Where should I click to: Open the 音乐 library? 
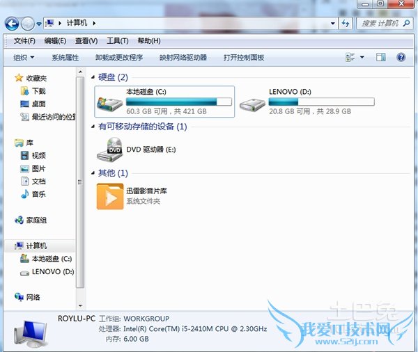coord(33,194)
